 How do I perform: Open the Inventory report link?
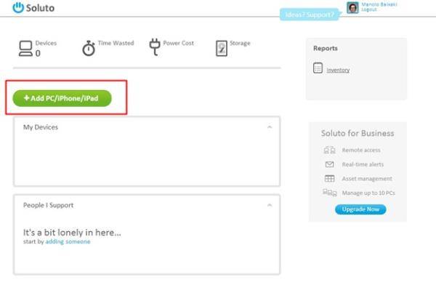338,70
